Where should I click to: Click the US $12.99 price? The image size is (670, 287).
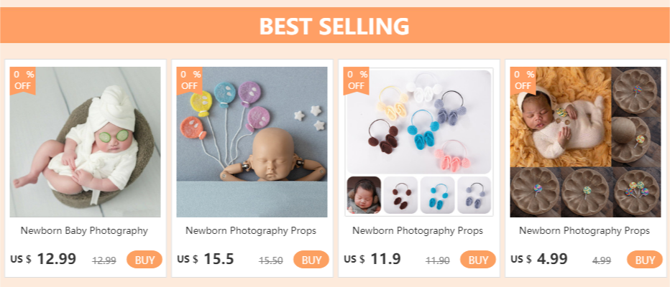pos(43,259)
